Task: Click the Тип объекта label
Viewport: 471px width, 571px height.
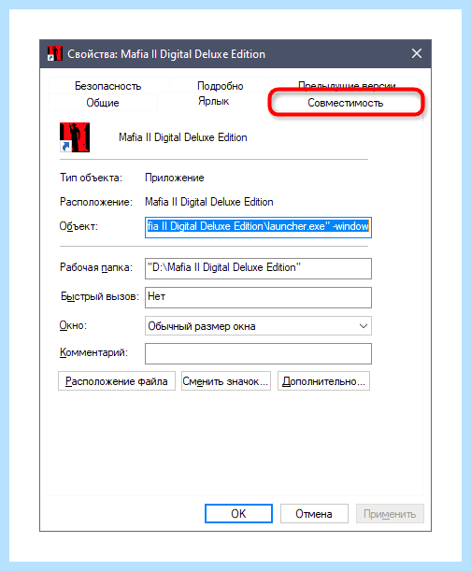Action: coord(91,178)
